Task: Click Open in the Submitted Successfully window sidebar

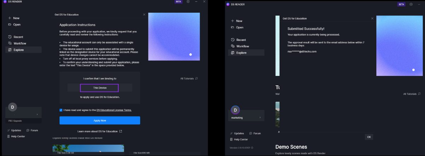Action: (237, 28)
